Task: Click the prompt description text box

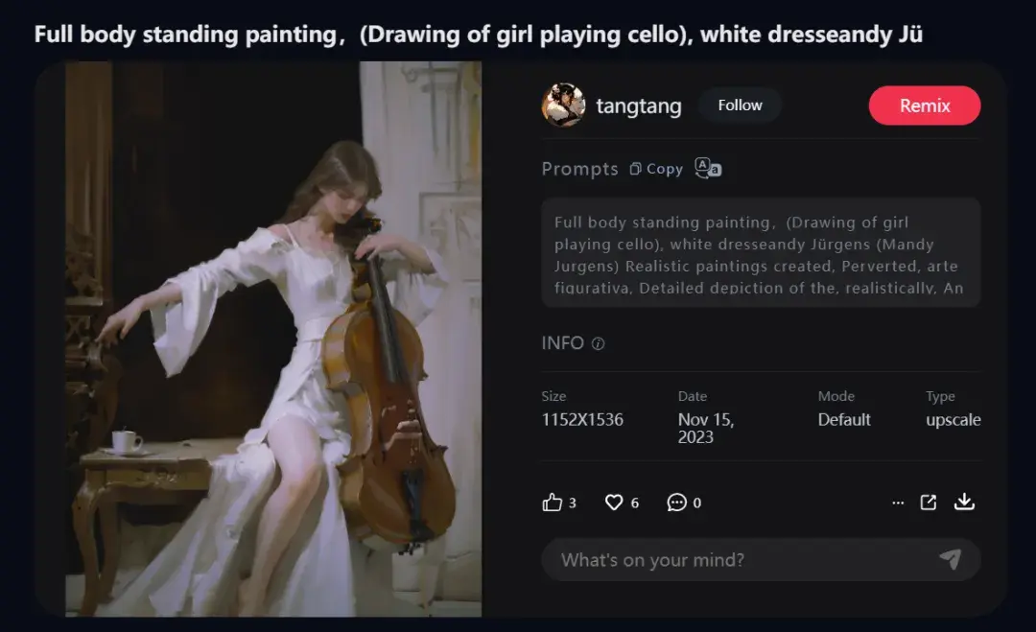Action: (761, 252)
